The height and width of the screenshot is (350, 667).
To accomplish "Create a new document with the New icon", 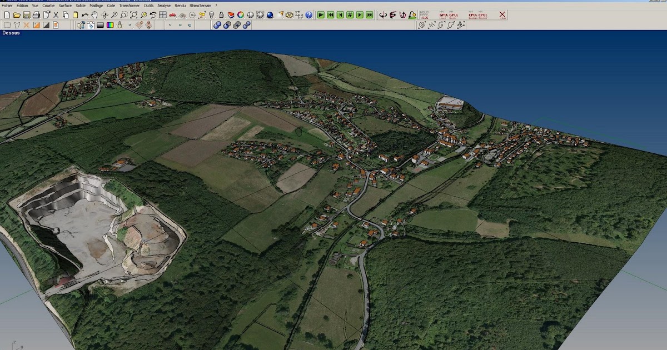I will click(x=7, y=15).
